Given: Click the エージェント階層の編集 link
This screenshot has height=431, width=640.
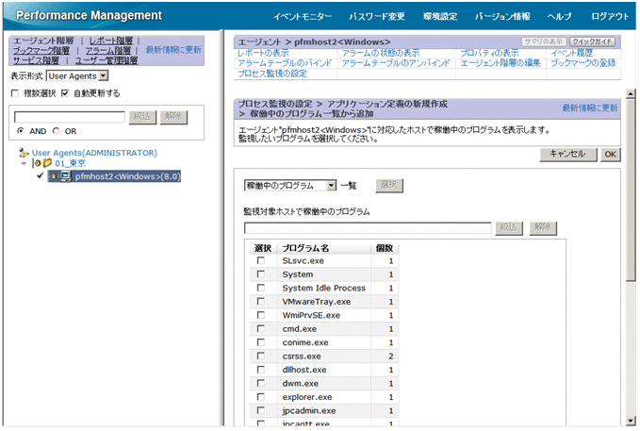Looking at the screenshot, I should (501, 63).
